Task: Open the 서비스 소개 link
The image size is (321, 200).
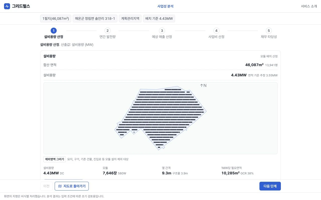Action: point(309,6)
